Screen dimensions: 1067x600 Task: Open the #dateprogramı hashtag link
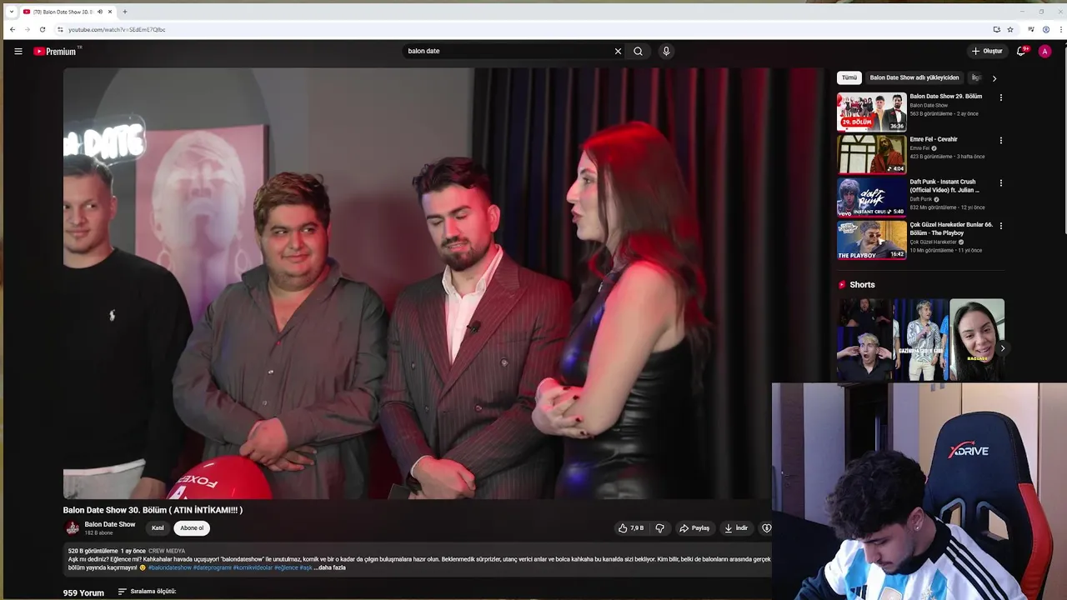click(x=213, y=567)
